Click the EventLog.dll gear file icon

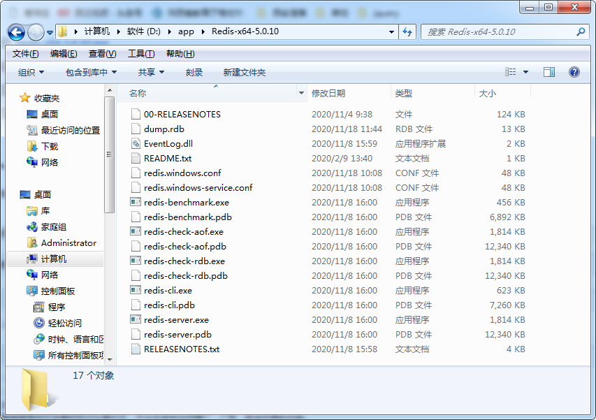[136, 143]
